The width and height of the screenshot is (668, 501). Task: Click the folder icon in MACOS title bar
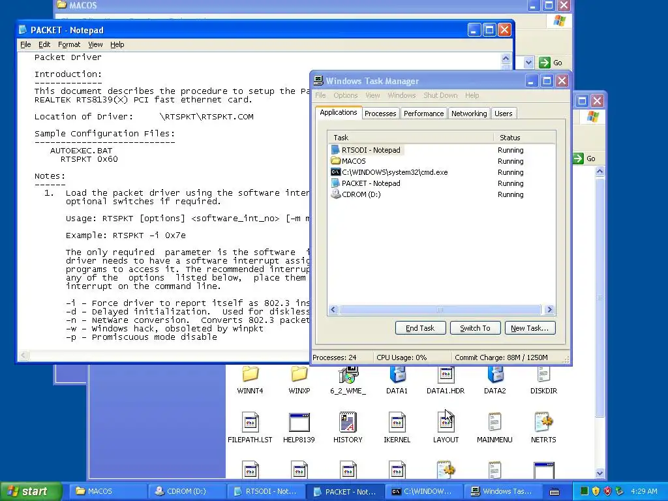pyautogui.click(x=62, y=5)
